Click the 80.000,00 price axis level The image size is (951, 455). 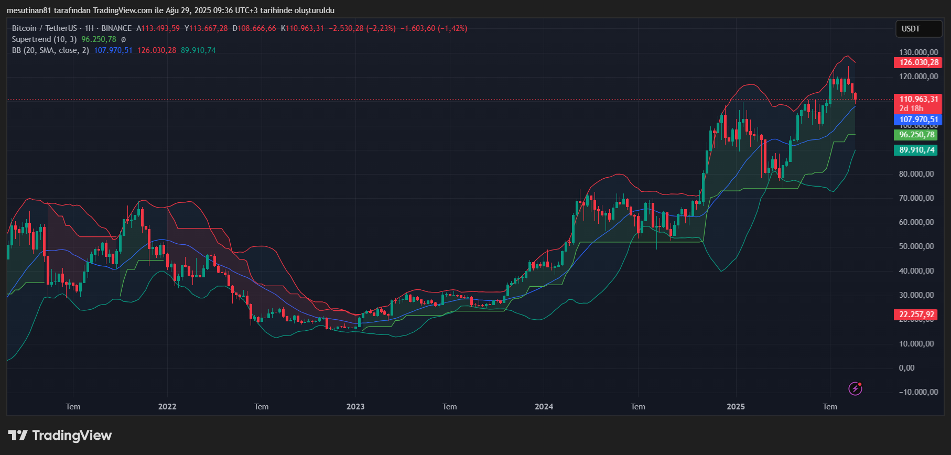(x=916, y=174)
